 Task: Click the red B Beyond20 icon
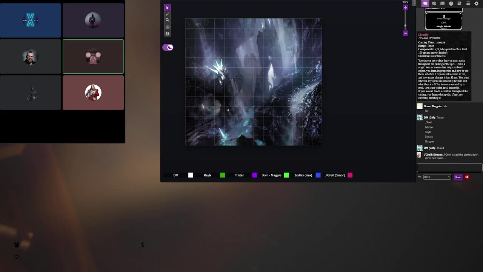point(467,177)
